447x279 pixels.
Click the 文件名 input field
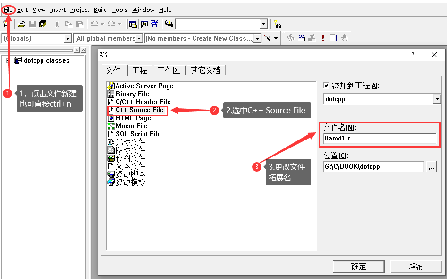coord(380,138)
